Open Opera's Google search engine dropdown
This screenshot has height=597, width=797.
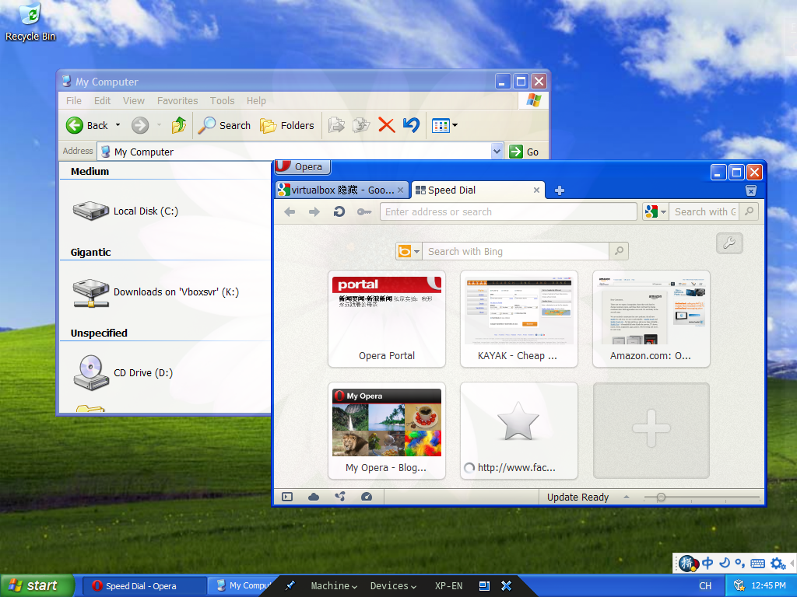663,211
